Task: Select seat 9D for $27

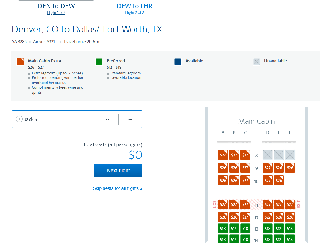Action: 268,168
